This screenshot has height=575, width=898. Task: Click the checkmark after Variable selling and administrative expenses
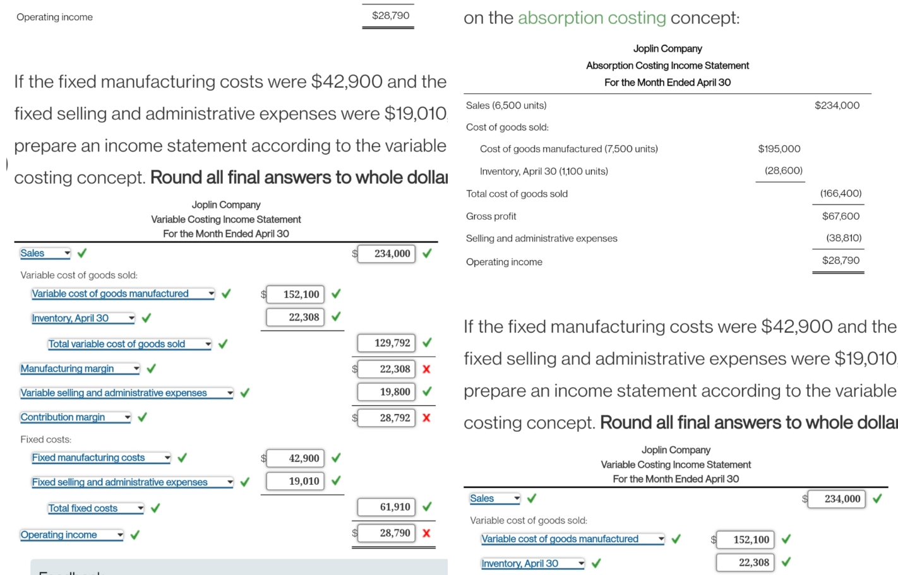[244, 392]
